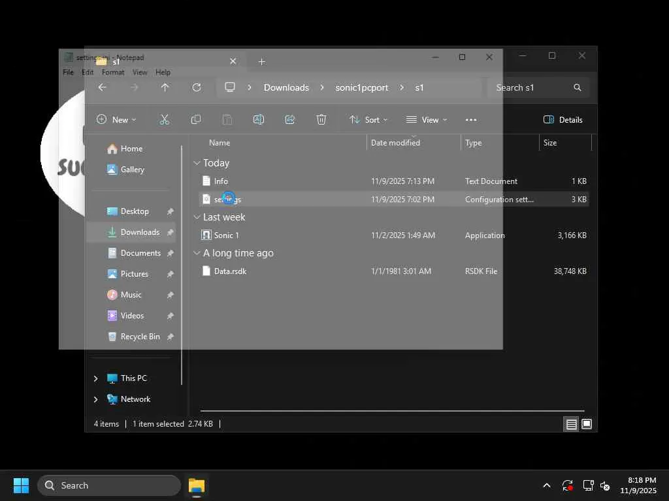Open the Sort dropdown
Image resolution: width=669 pixels, height=501 pixels.
point(368,120)
